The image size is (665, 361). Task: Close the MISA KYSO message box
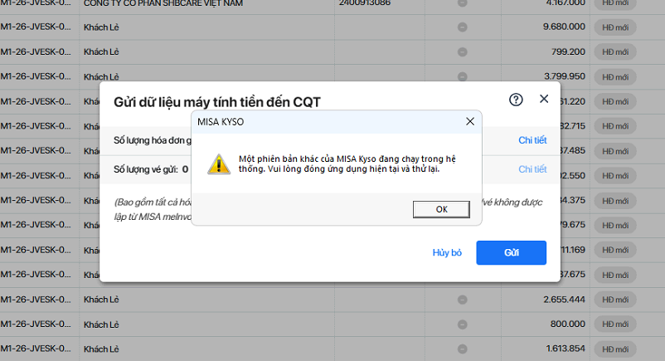pos(469,121)
